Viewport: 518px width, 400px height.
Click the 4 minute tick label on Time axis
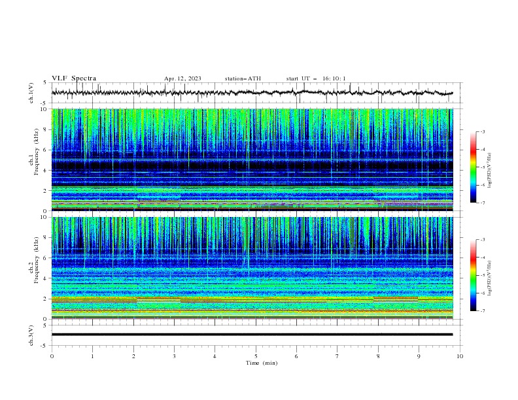pyautogui.click(x=215, y=356)
